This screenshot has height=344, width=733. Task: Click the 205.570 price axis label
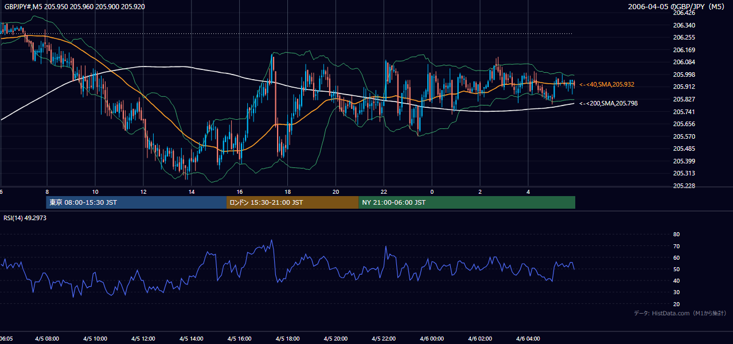(684, 136)
